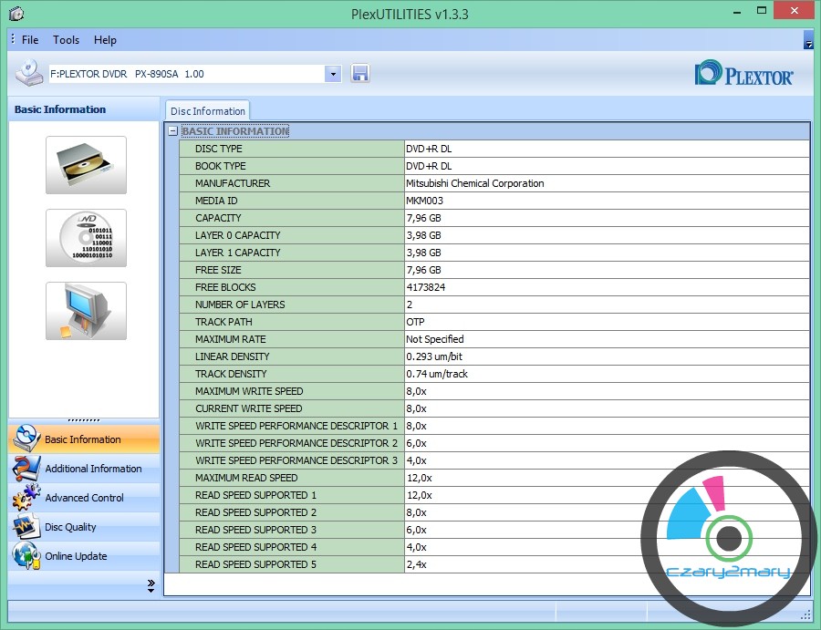Click the save floppy disk icon
This screenshot has width=821, height=630.
[x=359, y=74]
